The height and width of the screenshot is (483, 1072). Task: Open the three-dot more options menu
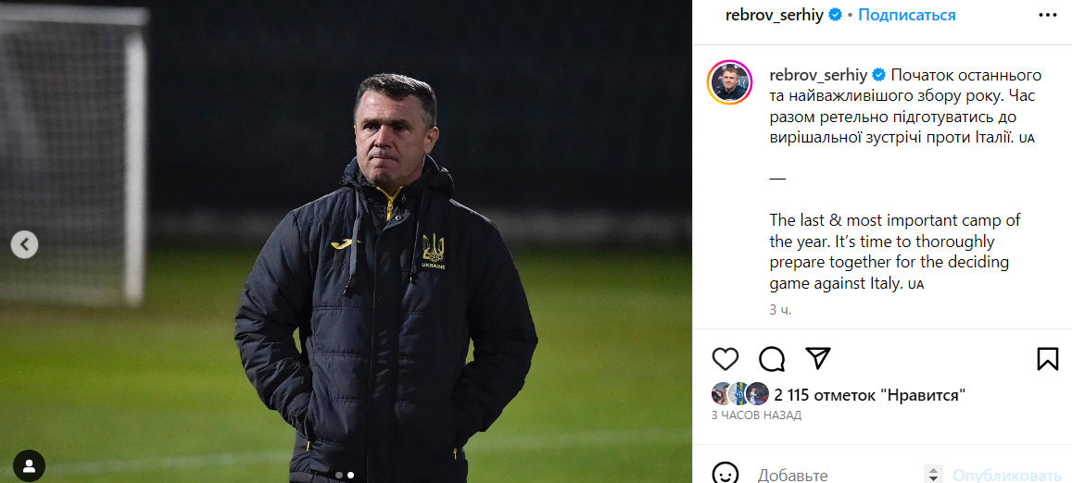coord(1047,16)
